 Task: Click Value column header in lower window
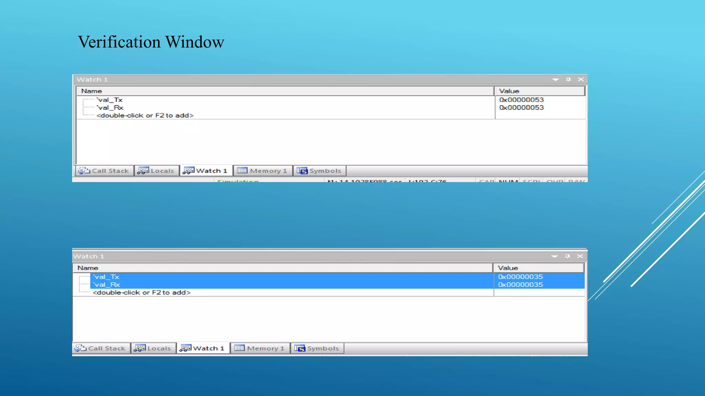539,268
